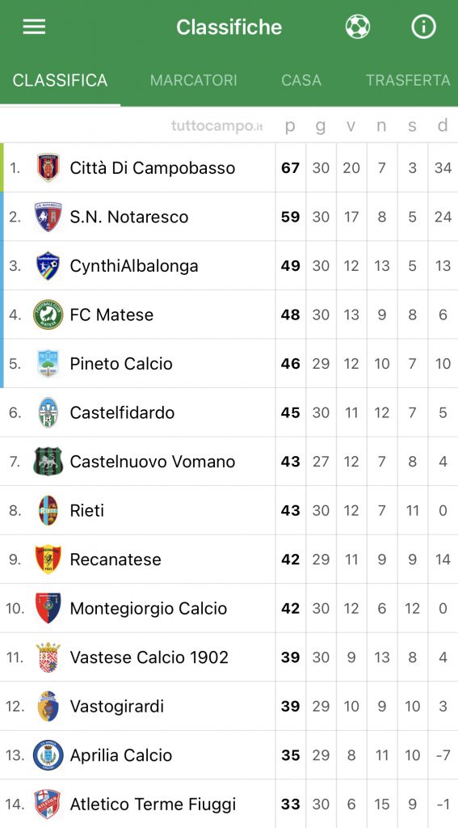Open the TRASFERTA tab

[x=409, y=80]
